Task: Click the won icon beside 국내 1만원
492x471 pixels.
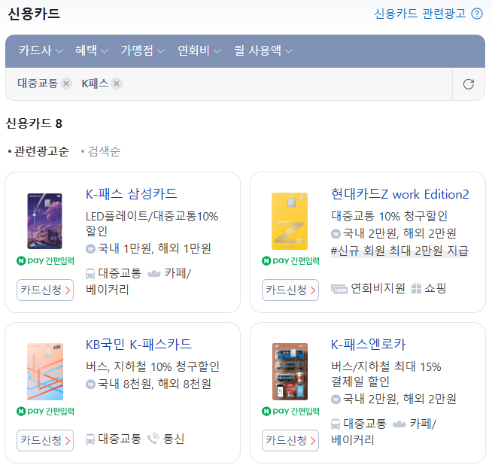Action: click(90, 249)
